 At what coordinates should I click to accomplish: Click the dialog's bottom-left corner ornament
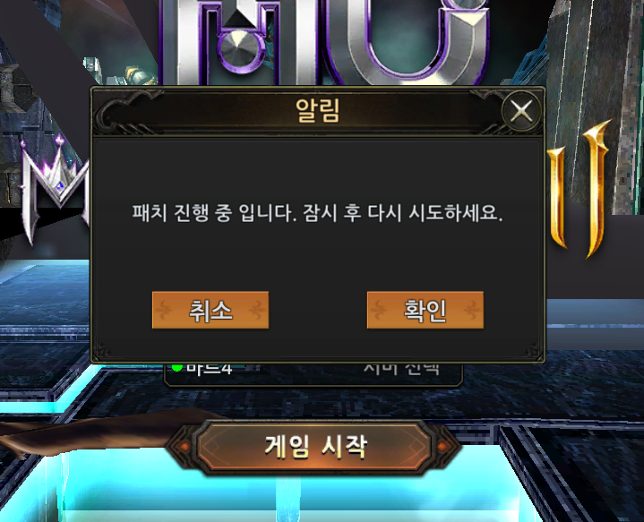click(102, 352)
